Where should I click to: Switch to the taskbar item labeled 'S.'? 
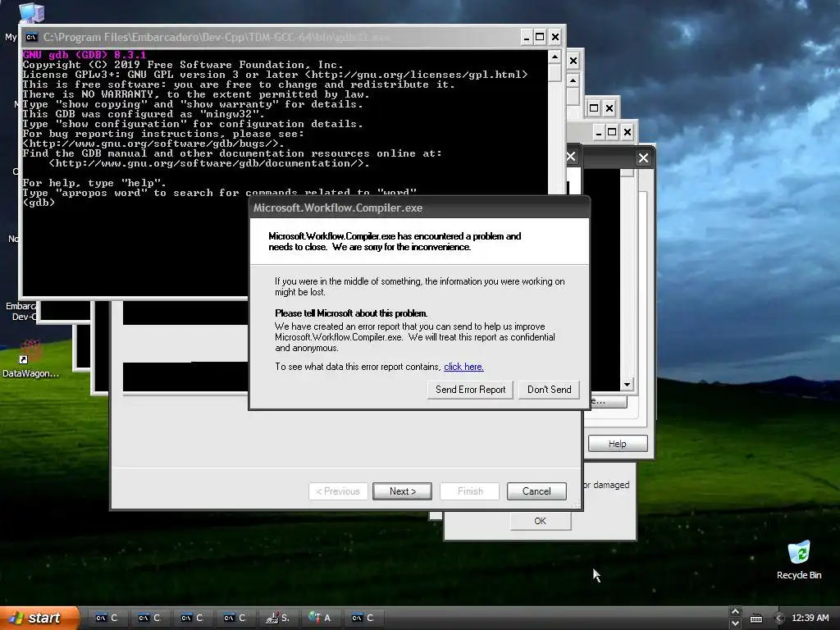(277, 618)
